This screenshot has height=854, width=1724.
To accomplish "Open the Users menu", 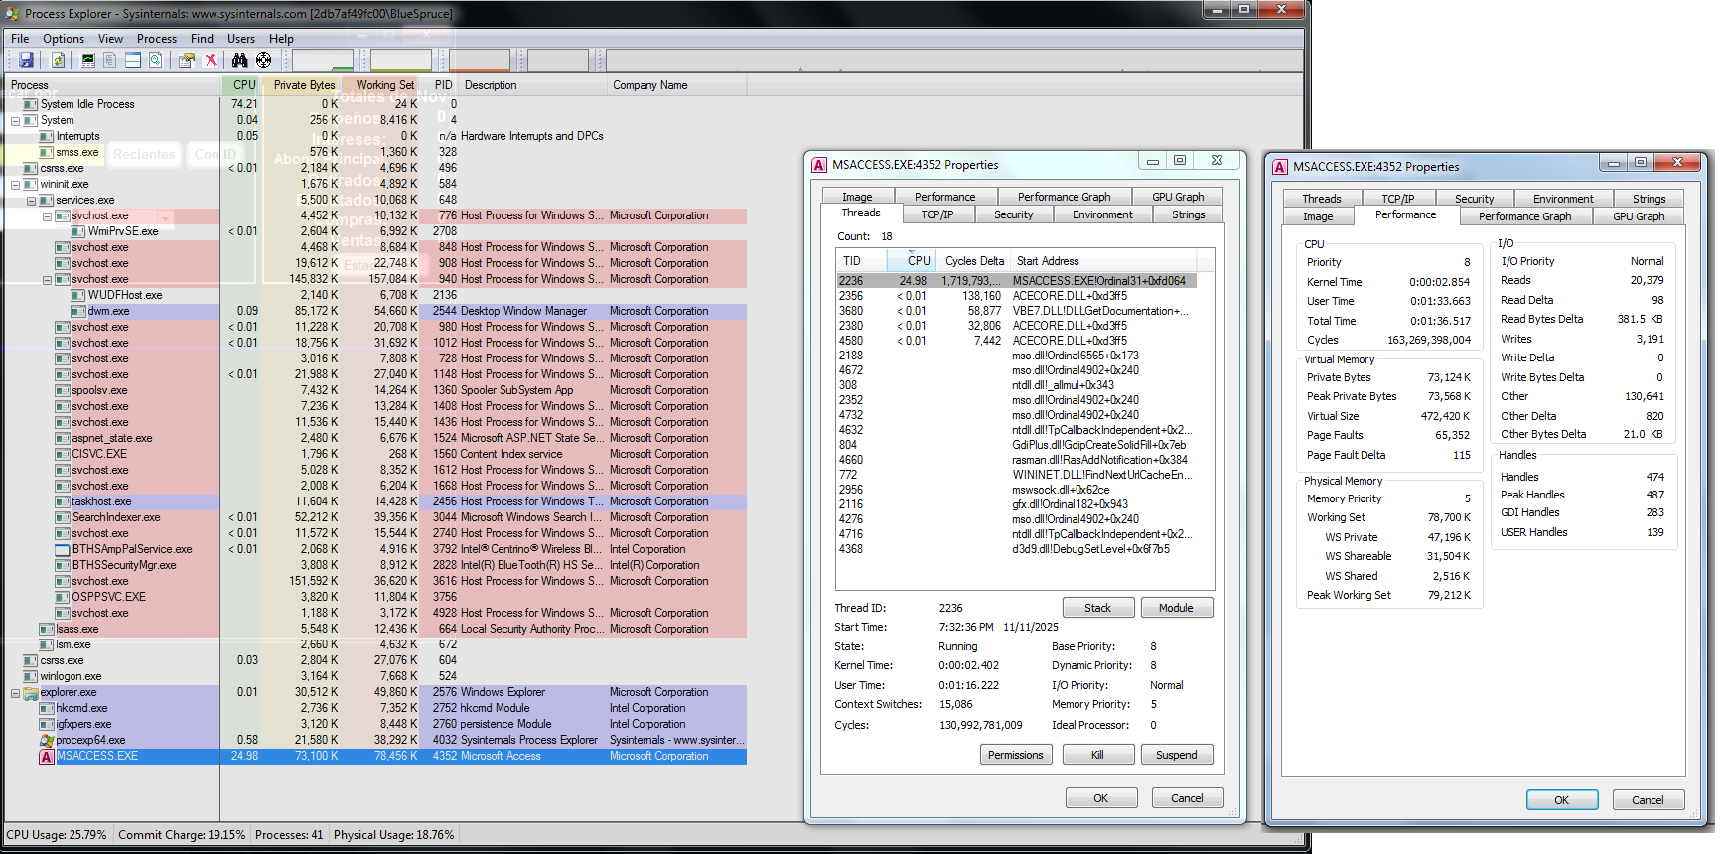I will point(241,39).
